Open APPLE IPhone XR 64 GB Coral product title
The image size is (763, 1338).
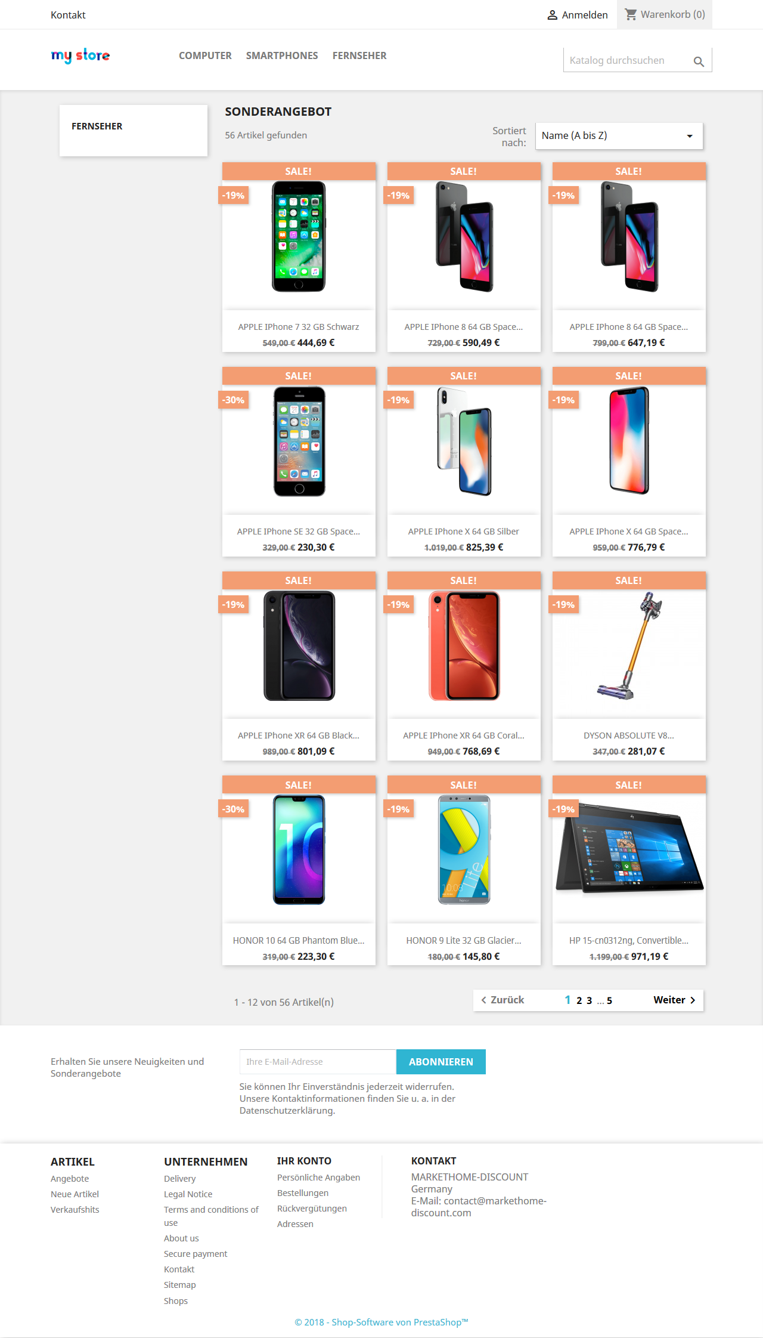[x=464, y=736]
